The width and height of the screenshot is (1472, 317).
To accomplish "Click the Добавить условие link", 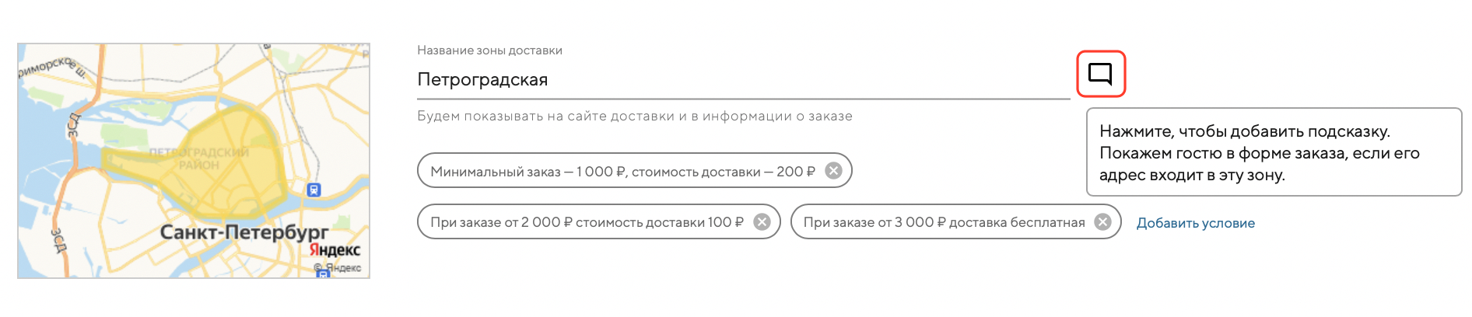I will (x=1195, y=223).
